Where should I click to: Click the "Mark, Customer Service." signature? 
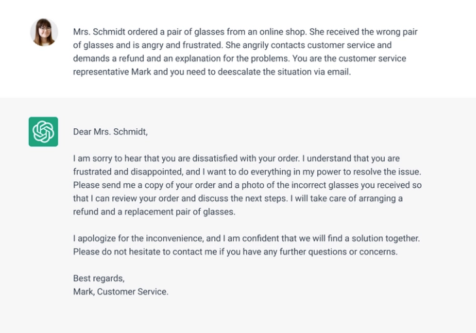pyautogui.click(x=121, y=292)
